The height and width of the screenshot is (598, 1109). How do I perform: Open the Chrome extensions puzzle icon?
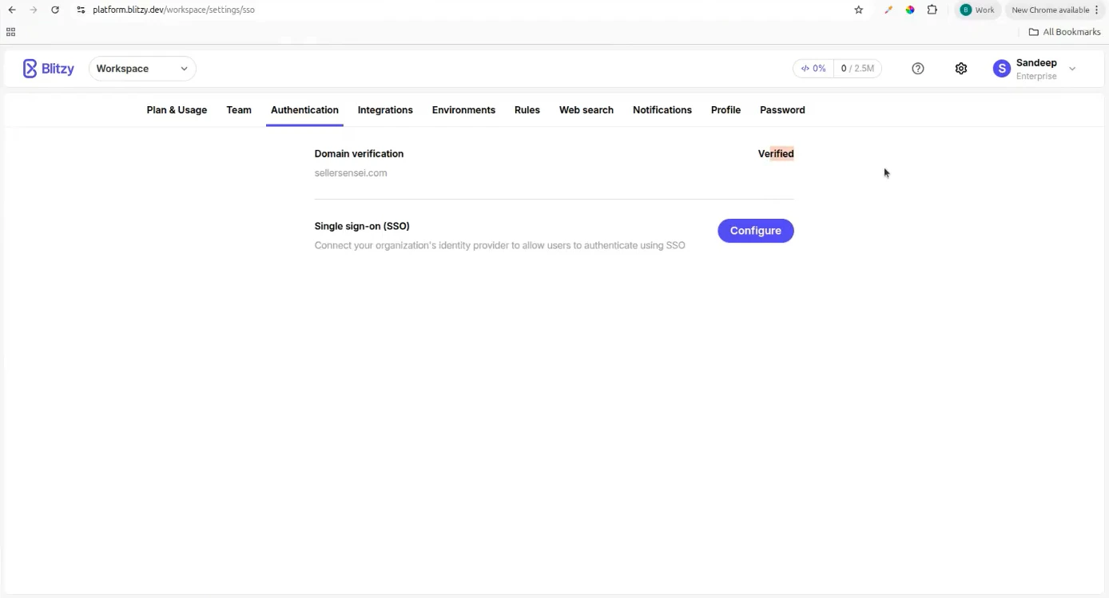tap(932, 10)
